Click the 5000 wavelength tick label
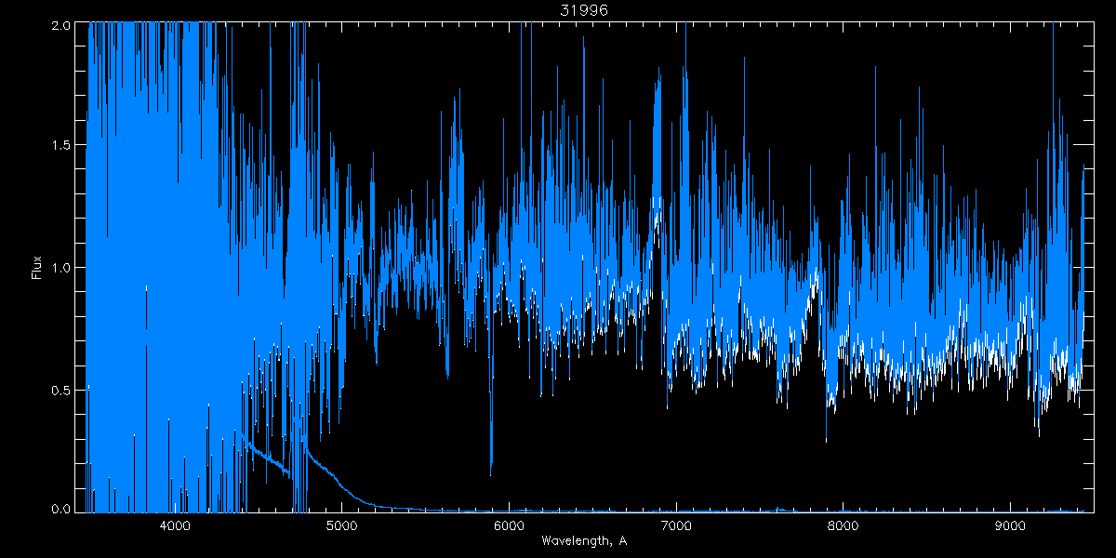 tap(341, 525)
